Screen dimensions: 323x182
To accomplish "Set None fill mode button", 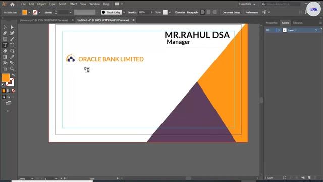I will [13, 91].
